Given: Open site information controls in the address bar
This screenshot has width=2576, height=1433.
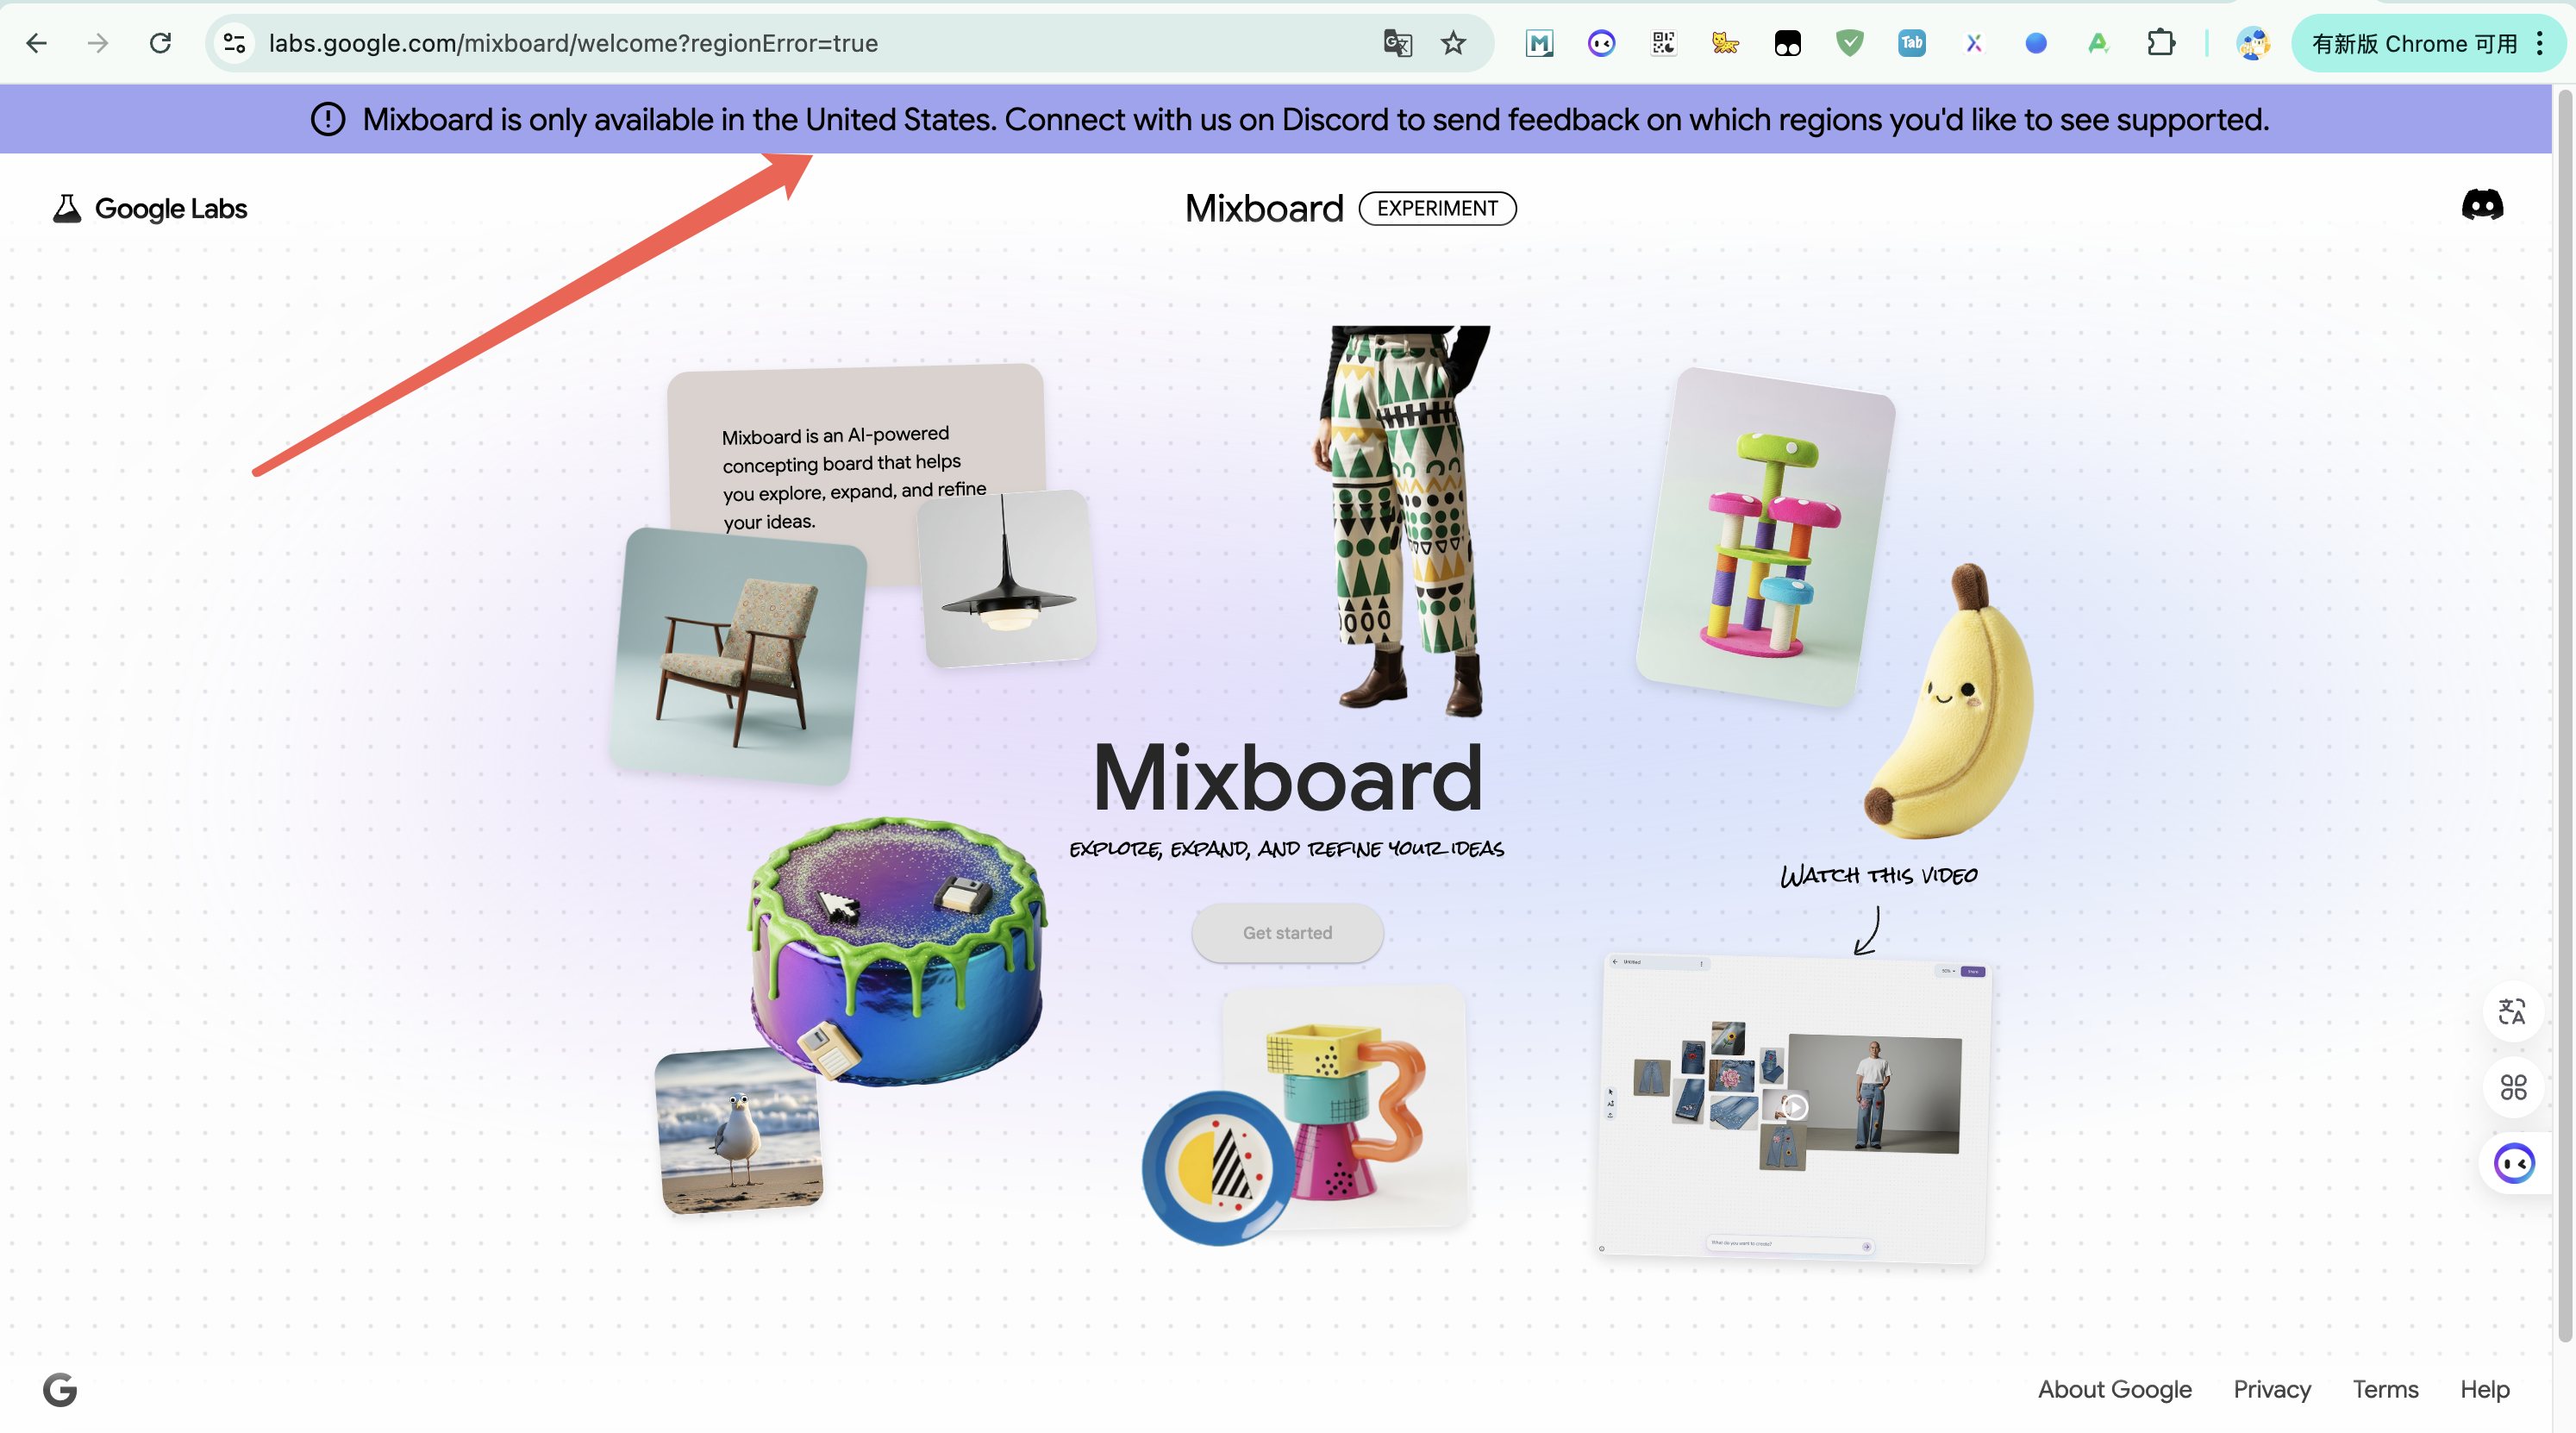Looking at the screenshot, I should (235, 43).
